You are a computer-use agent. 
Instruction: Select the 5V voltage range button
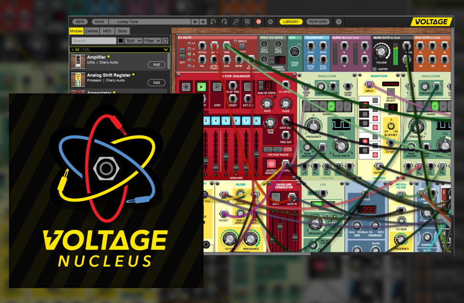coord(287,149)
